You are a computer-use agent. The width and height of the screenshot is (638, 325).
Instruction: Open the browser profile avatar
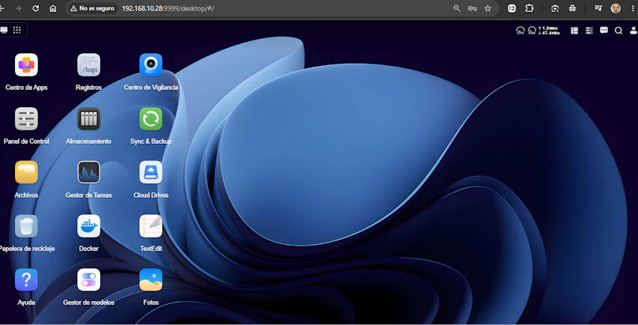616,8
